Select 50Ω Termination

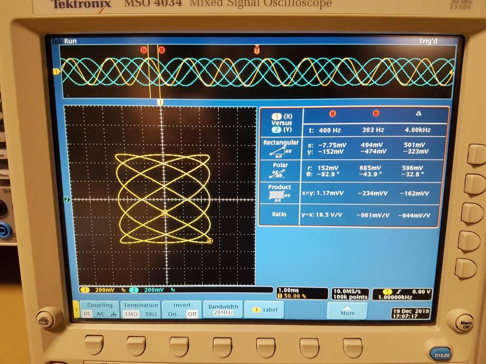click(x=150, y=314)
